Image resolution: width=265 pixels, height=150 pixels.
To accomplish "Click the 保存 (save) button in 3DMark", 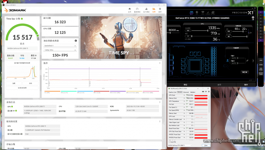I will tap(30, 83).
